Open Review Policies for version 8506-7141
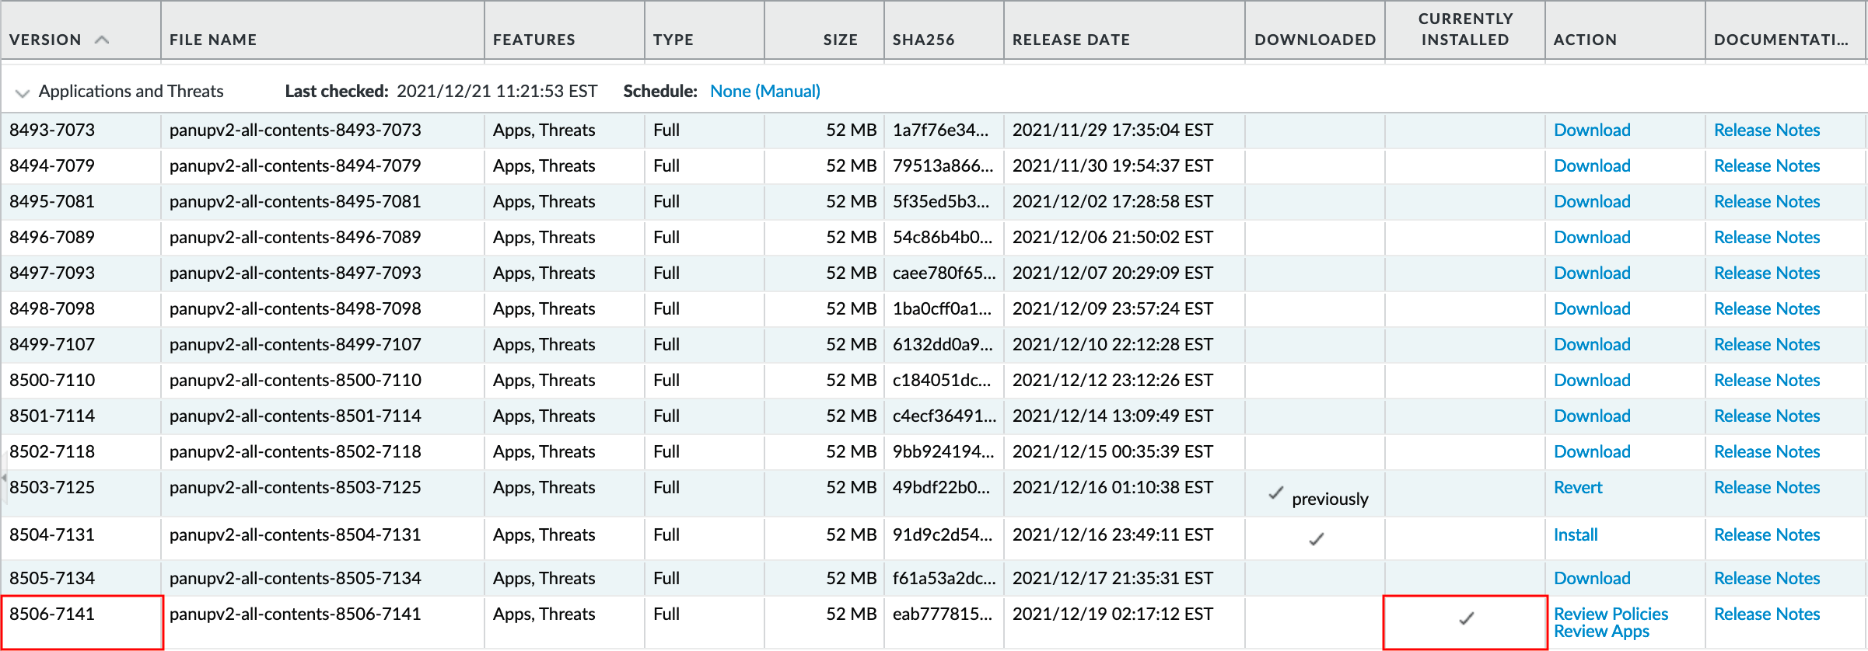The width and height of the screenshot is (1868, 651). 1611,614
